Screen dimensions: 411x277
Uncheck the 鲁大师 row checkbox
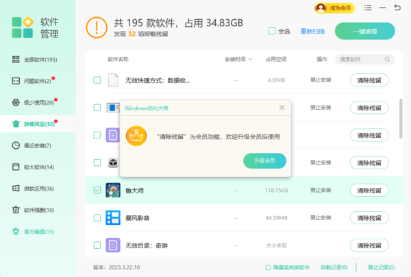(x=97, y=190)
